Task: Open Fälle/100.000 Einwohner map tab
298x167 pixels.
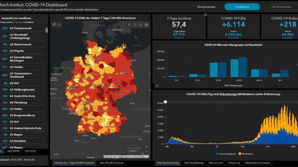Action: pyautogui.click(x=112, y=163)
